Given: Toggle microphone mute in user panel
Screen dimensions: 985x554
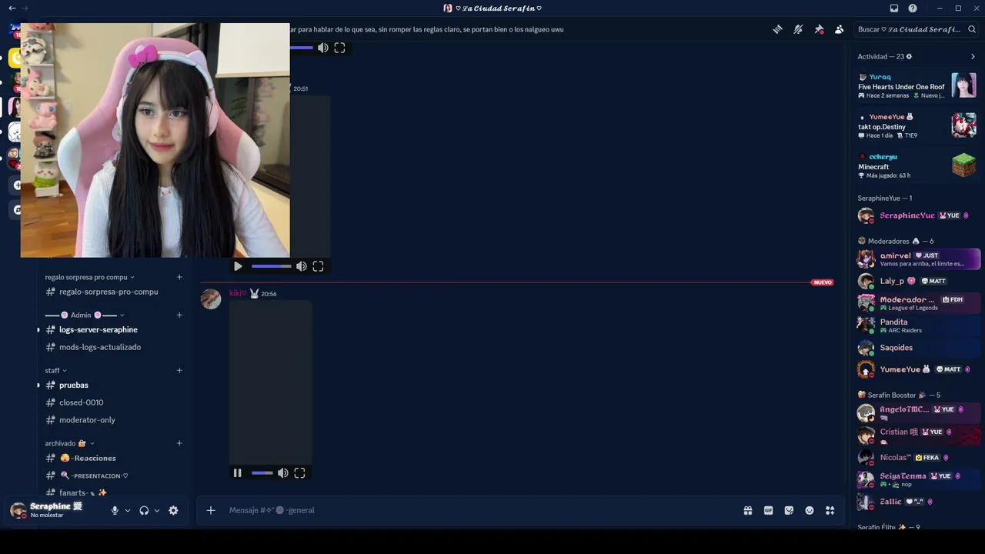Looking at the screenshot, I should pyautogui.click(x=115, y=510).
